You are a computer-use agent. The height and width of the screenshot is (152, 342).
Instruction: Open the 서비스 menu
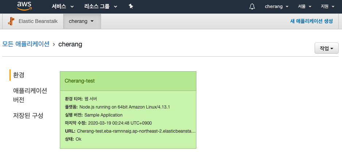pyautogui.click(x=63, y=7)
